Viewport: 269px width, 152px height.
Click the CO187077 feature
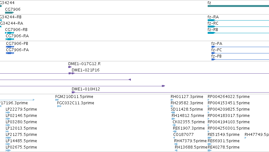174,138
